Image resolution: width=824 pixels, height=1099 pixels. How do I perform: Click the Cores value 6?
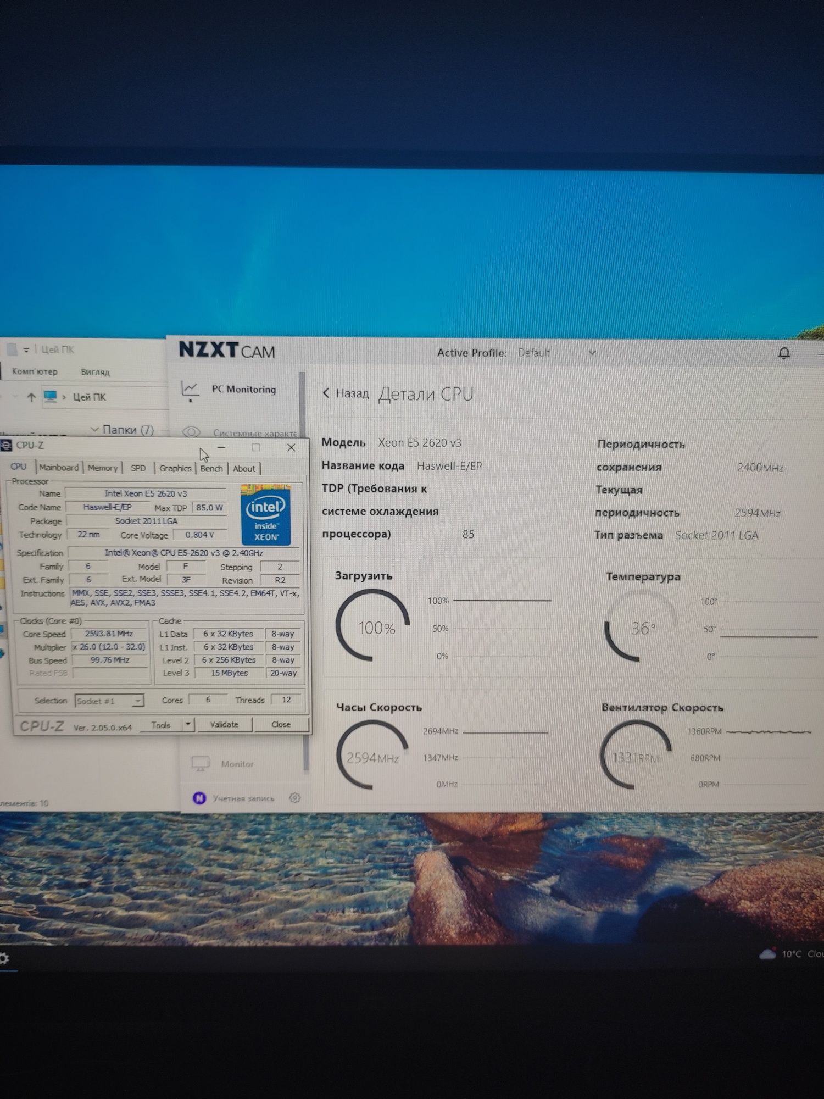click(208, 700)
